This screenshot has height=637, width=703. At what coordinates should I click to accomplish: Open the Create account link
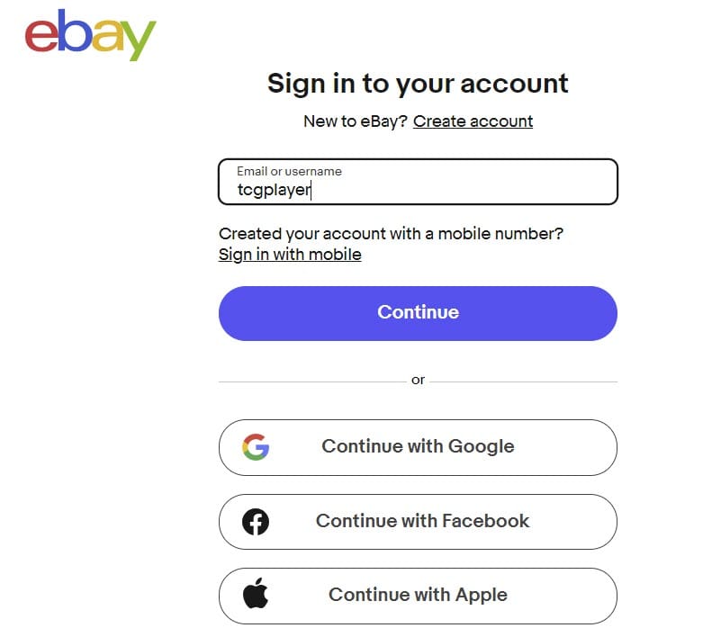pos(473,121)
